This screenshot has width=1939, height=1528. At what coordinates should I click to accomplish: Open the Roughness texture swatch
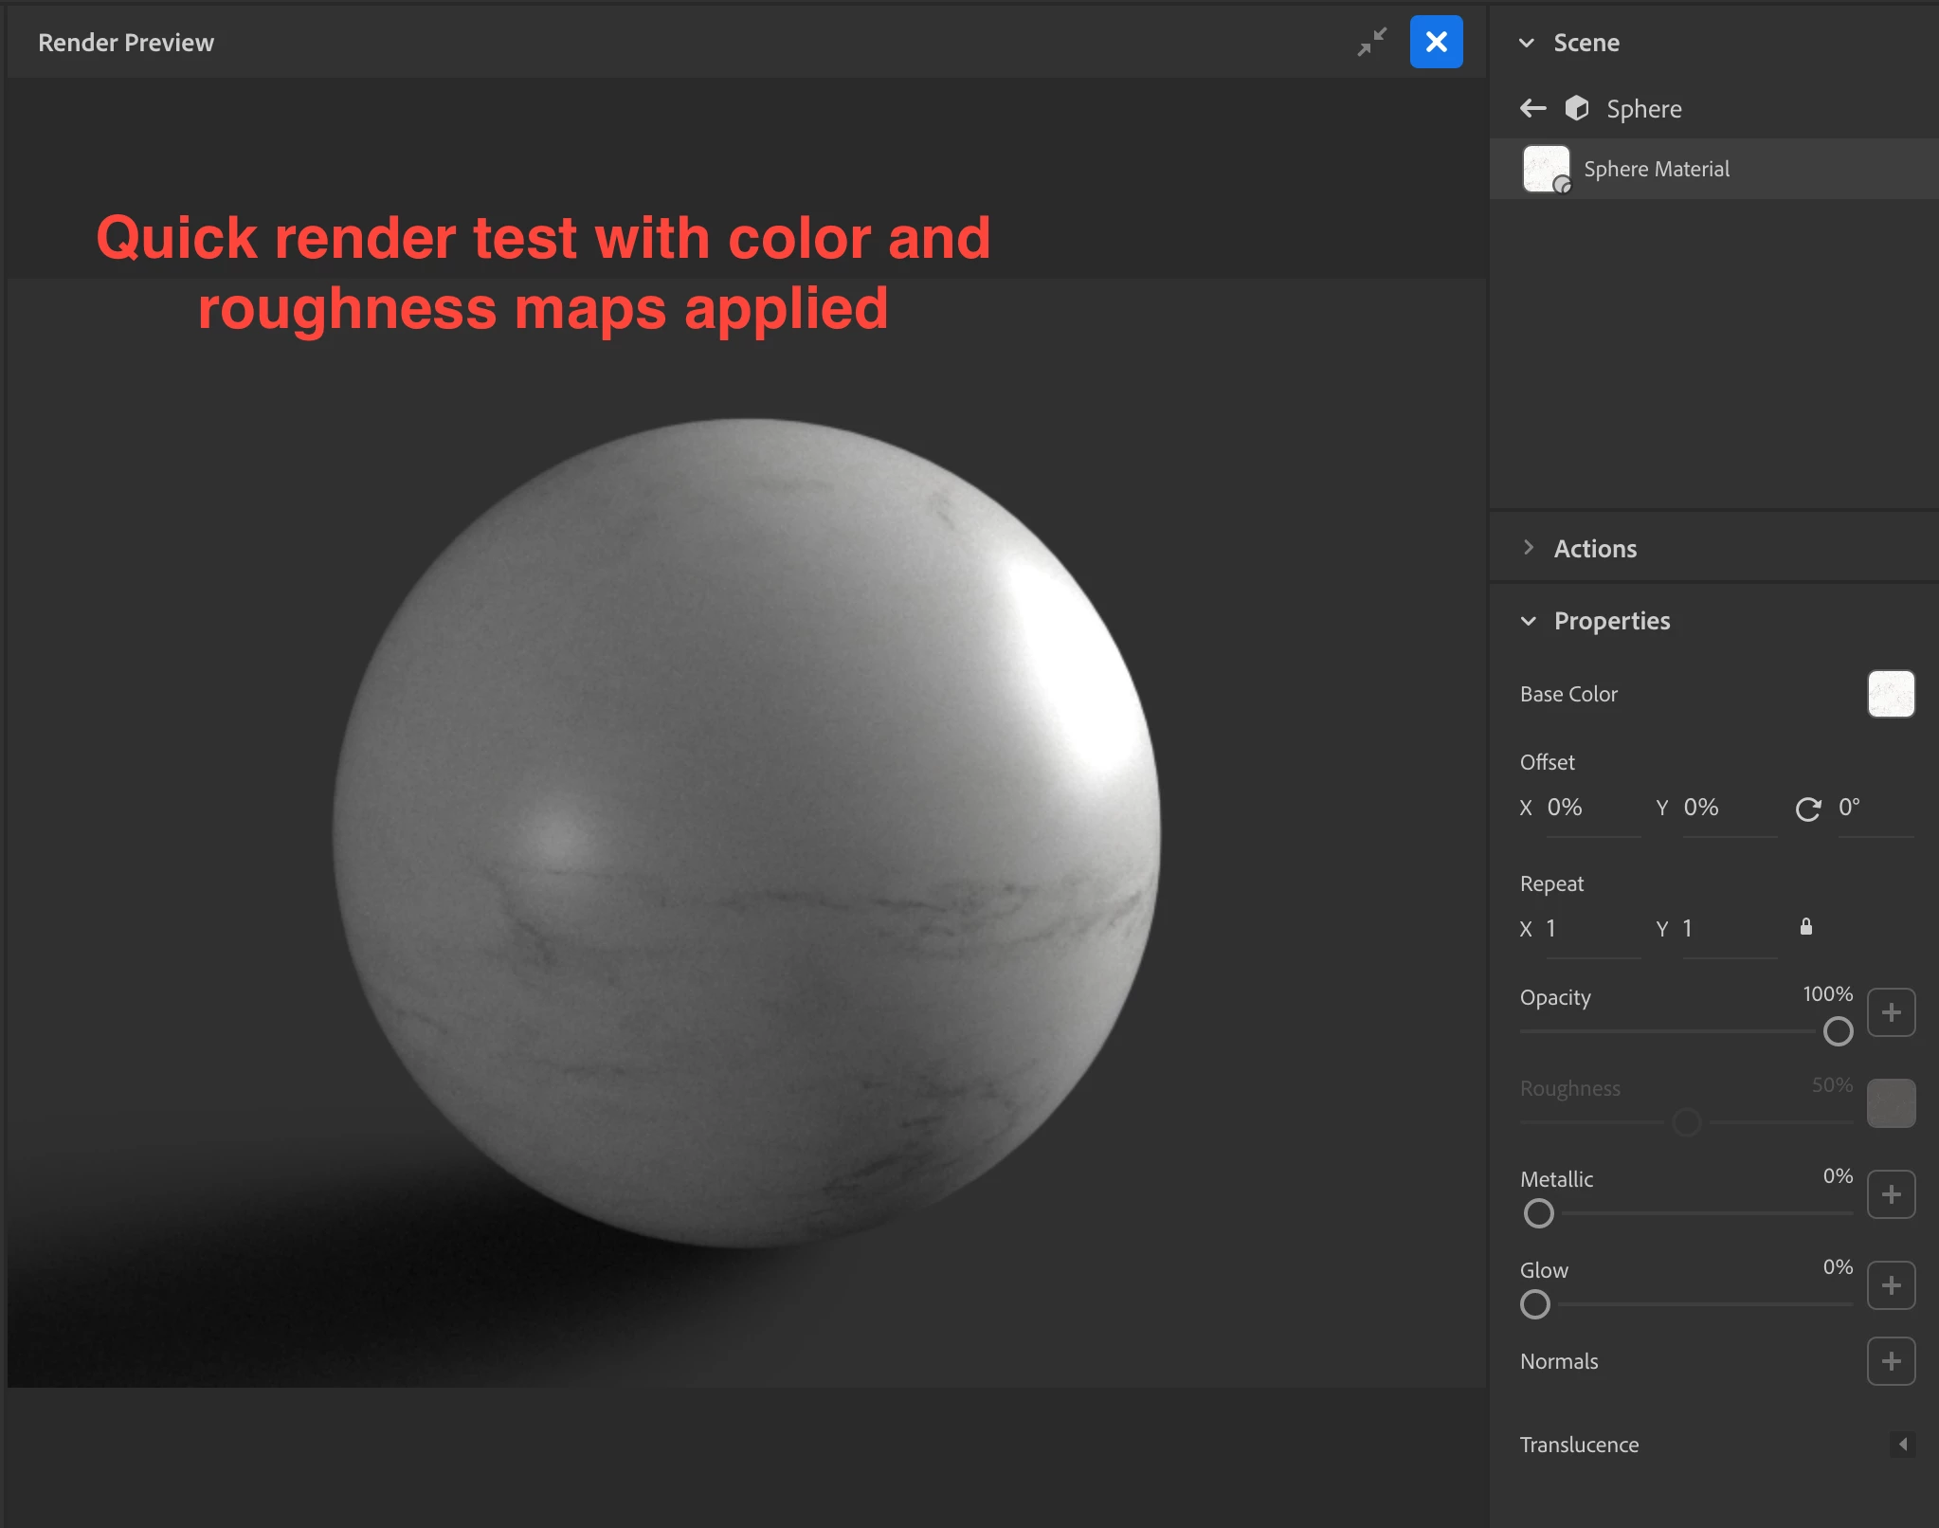(x=1891, y=1103)
